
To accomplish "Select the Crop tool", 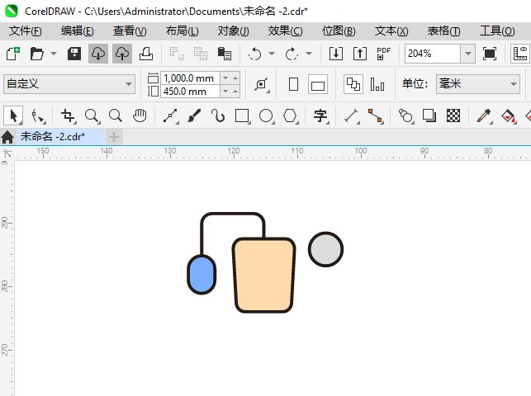I will (69, 115).
